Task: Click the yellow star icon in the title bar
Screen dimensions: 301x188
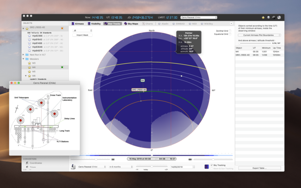Action: pyautogui.click(x=263, y=18)
